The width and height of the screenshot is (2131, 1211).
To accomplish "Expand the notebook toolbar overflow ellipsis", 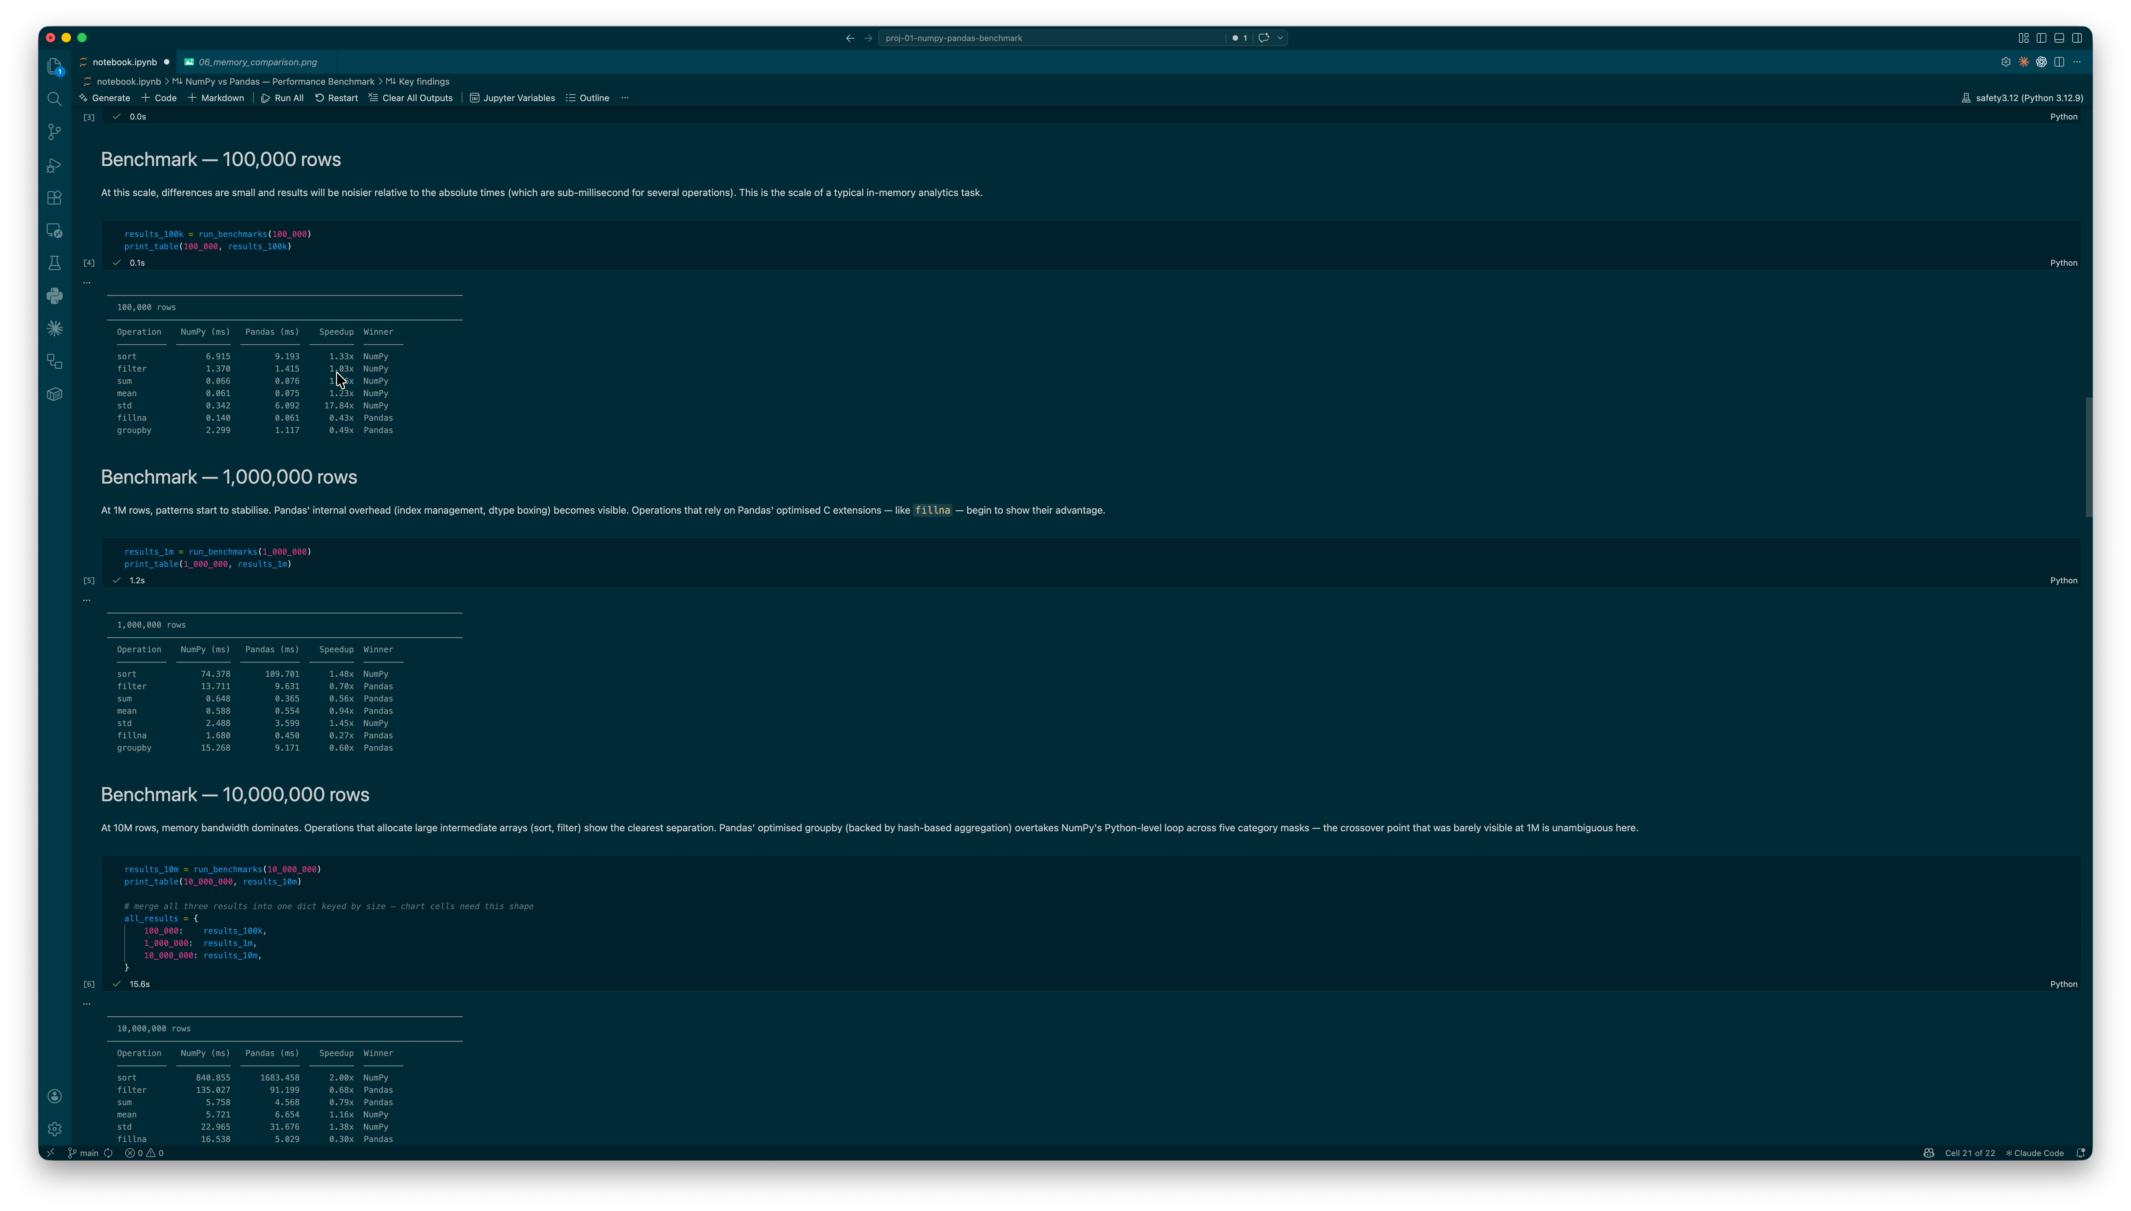I will point(625,98).
